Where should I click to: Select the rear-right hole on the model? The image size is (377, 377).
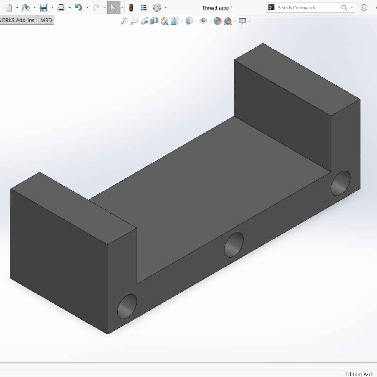(341, 183)
